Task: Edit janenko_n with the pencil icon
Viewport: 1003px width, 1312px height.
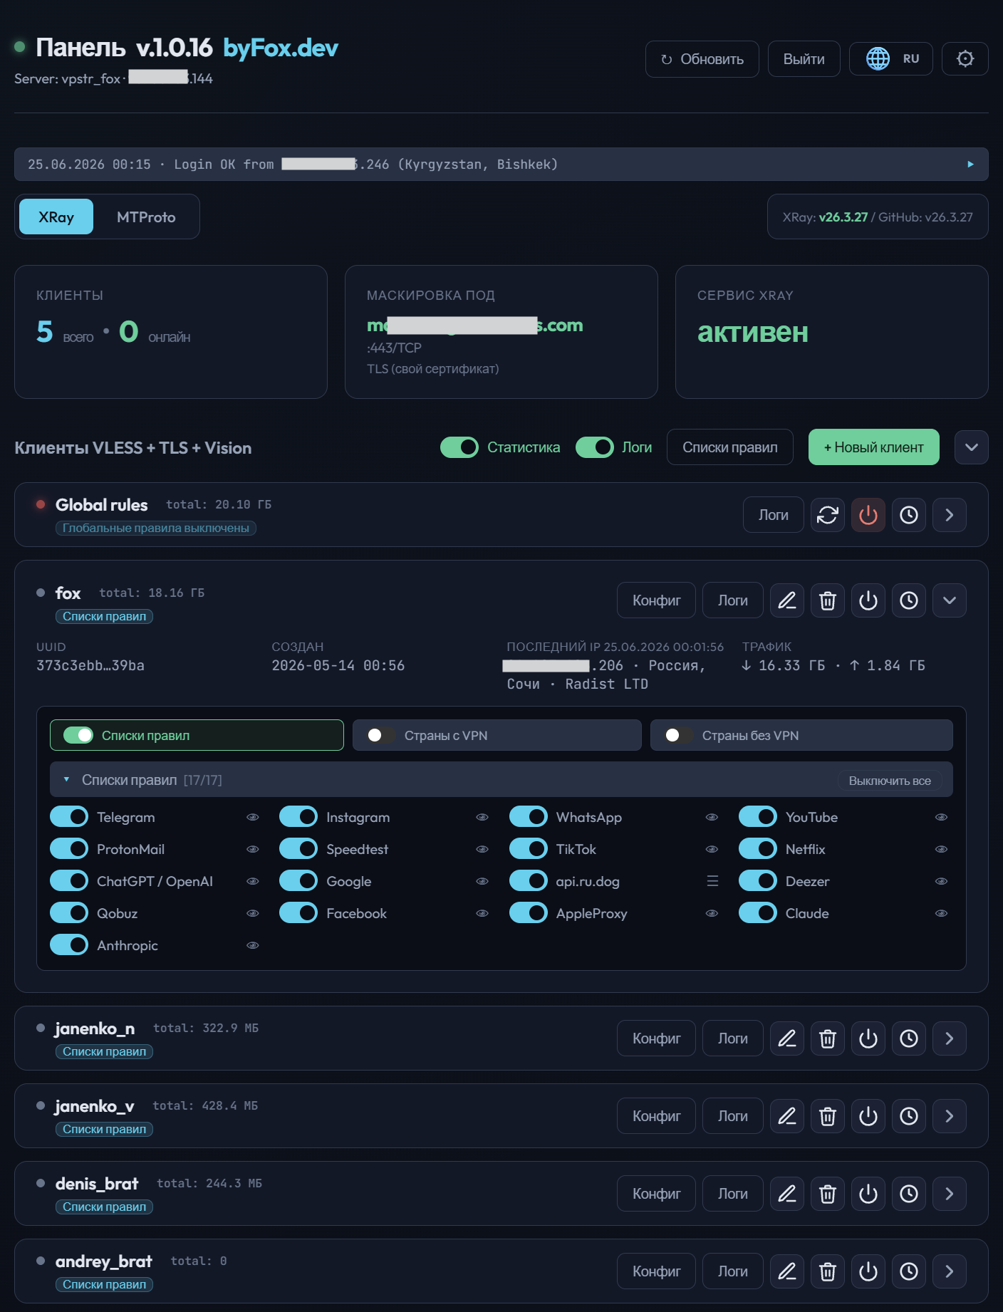Action: tap(786, 1038)
